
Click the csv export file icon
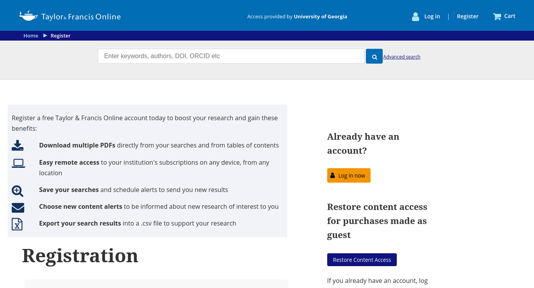[x=17, y=224]
